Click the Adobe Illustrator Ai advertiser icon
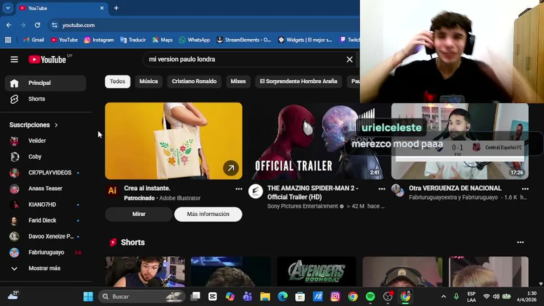Image resolution: width=544 pixels, height=306 pixels. 112,191
